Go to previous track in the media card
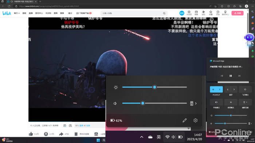255x143 pixels. 222,76
